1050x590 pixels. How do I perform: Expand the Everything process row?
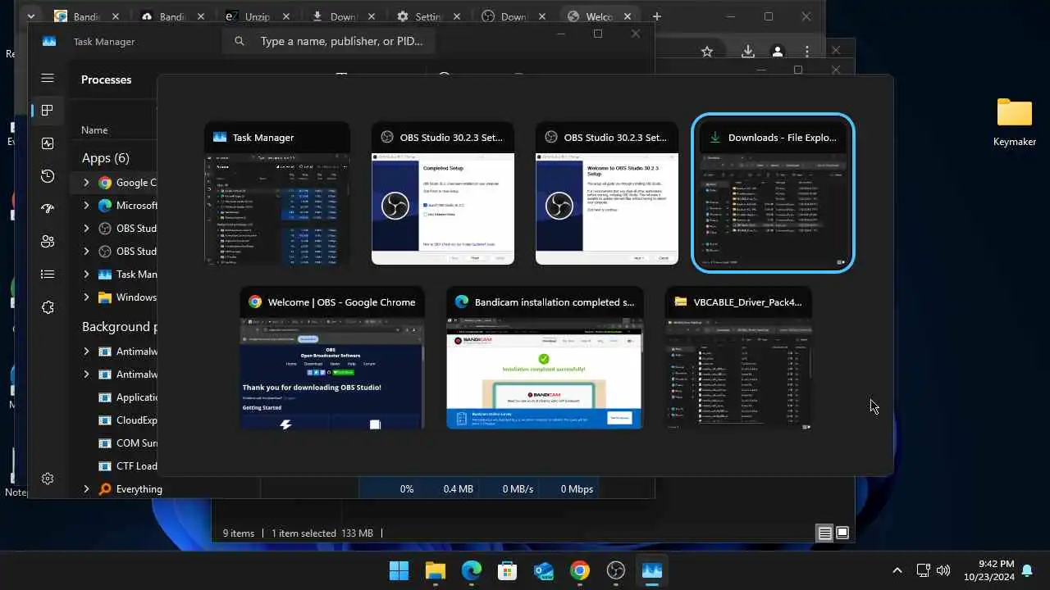[86, 489]
